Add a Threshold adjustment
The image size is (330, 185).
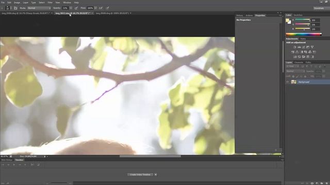coord(304,57)
